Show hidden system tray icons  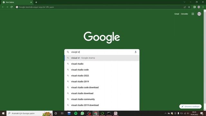pos(165,113)
